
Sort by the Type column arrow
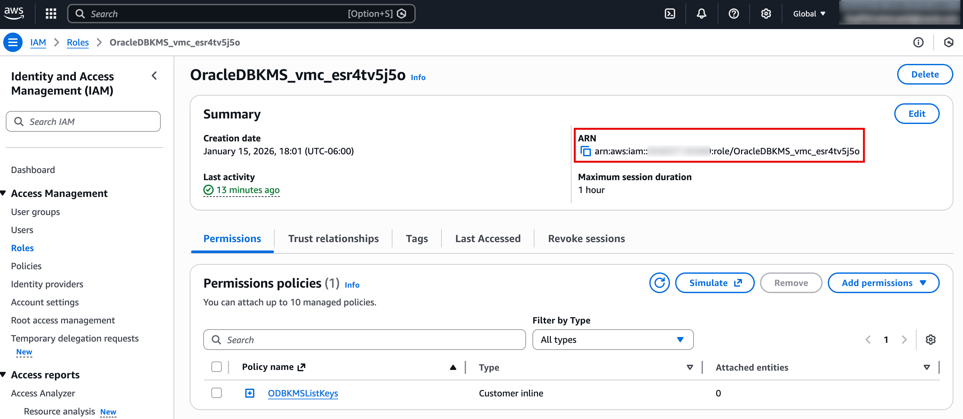[690, 367]
